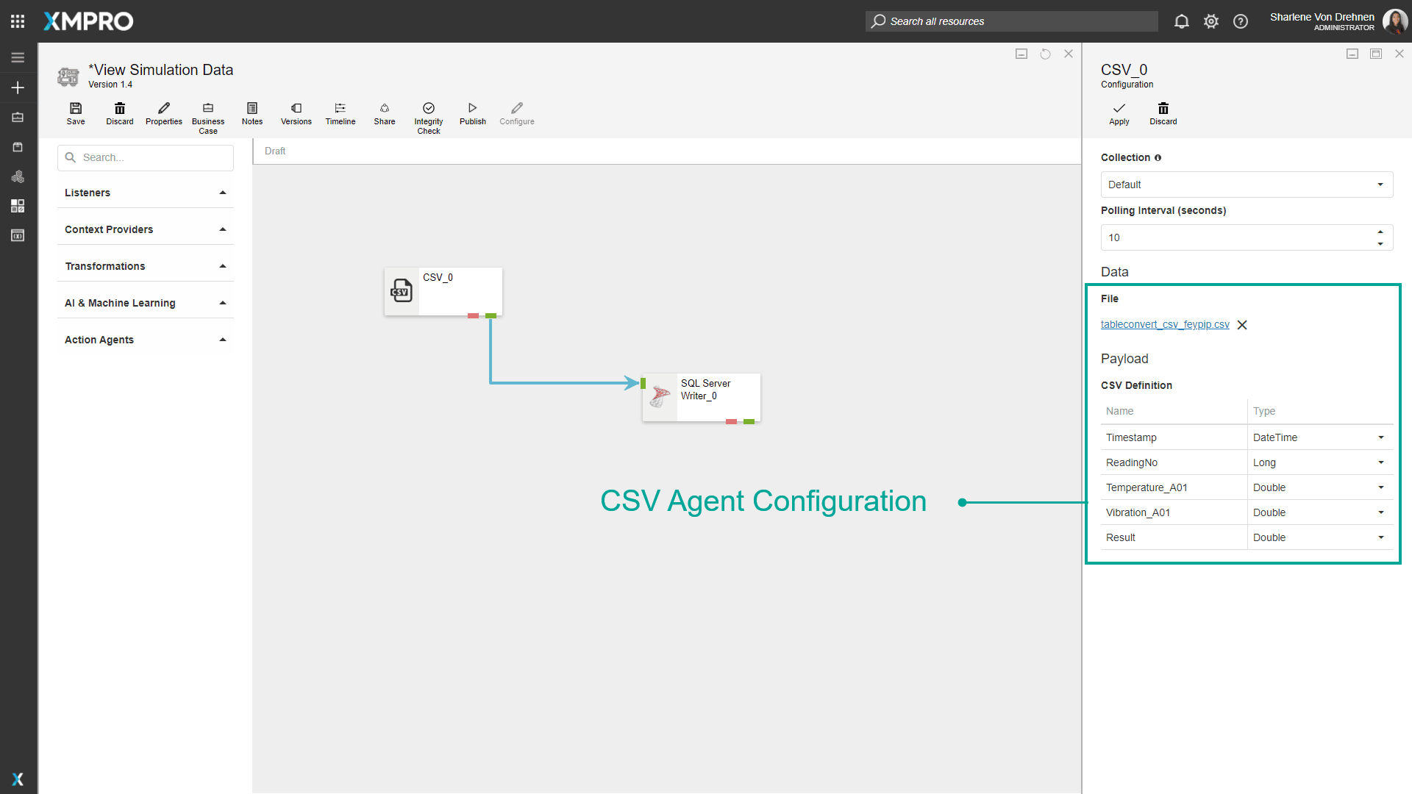This screenshot has width=1412, height=794.
Task: Remove the uploaded CSV file
Action: coord(1242,325)
